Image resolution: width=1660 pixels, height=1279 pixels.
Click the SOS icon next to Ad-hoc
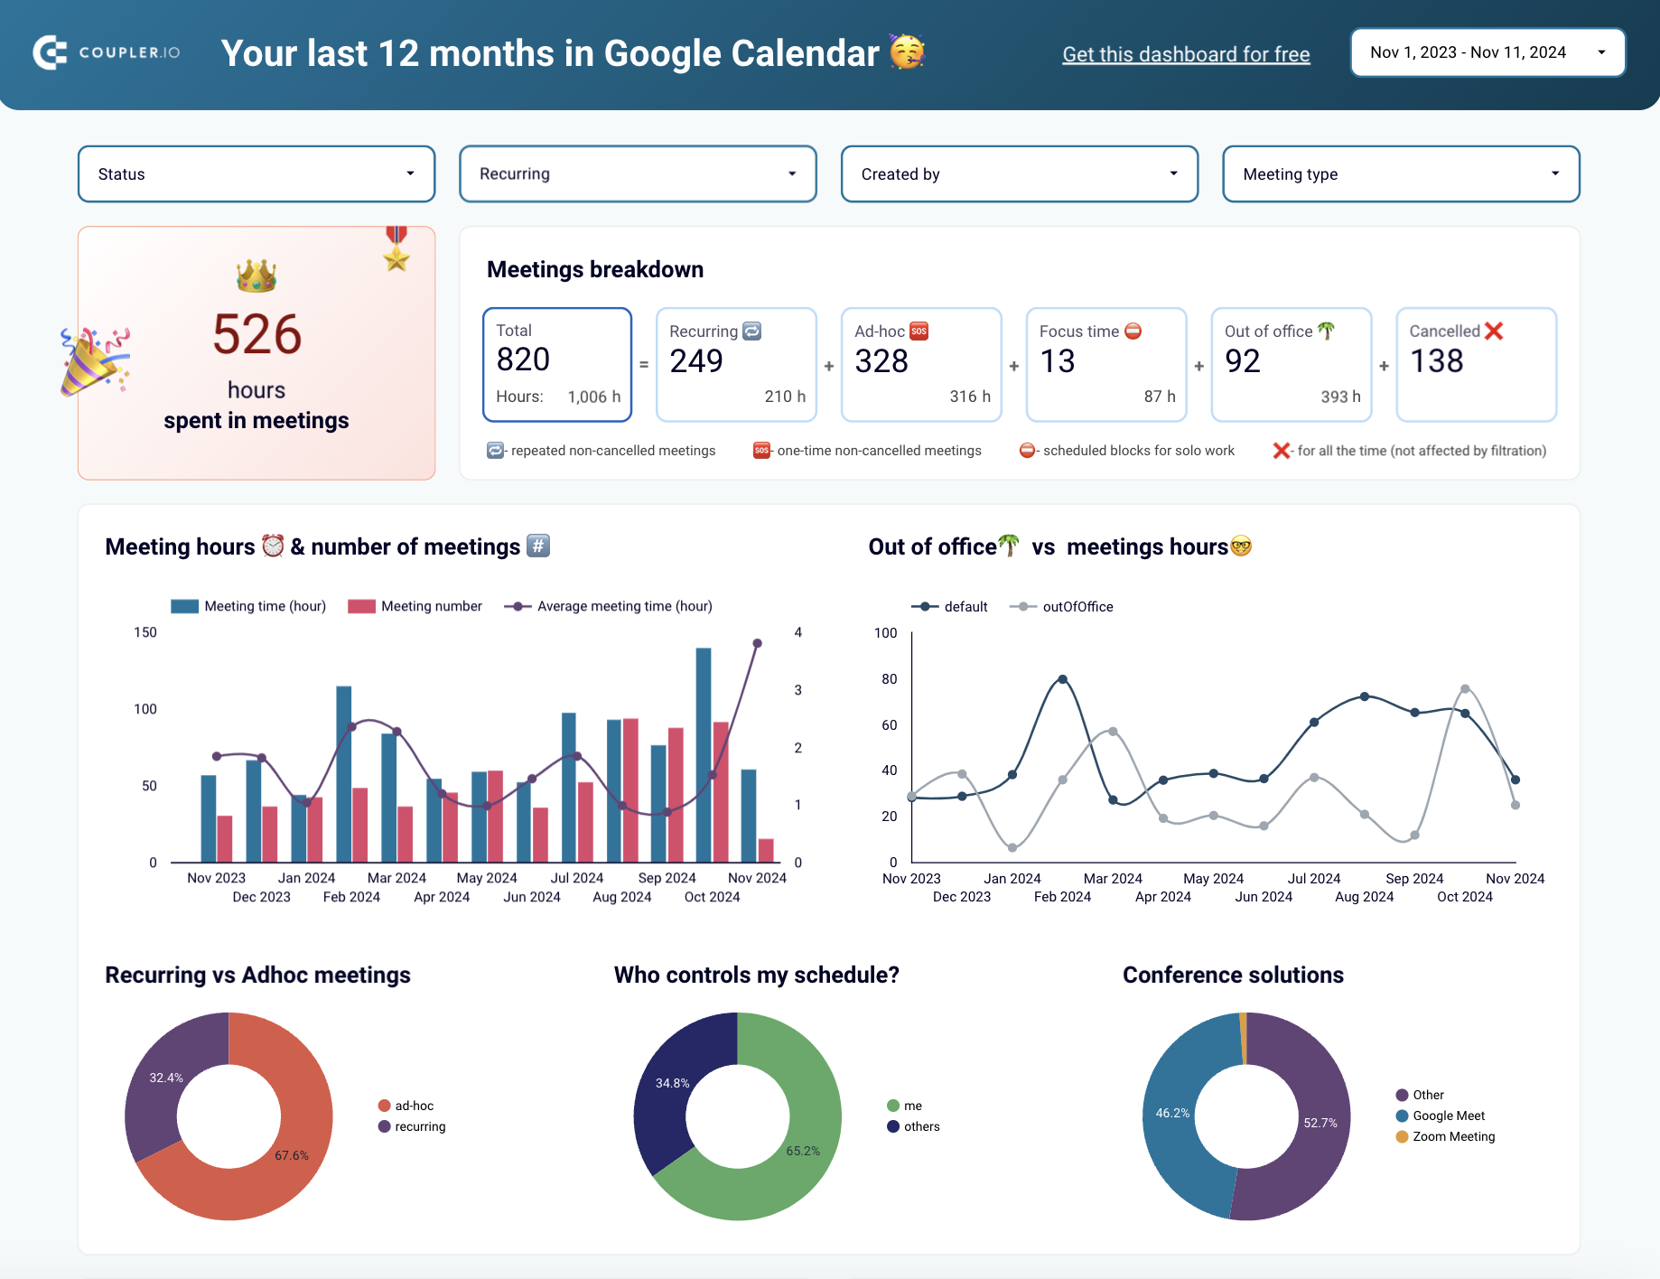[x=919, y=331]
